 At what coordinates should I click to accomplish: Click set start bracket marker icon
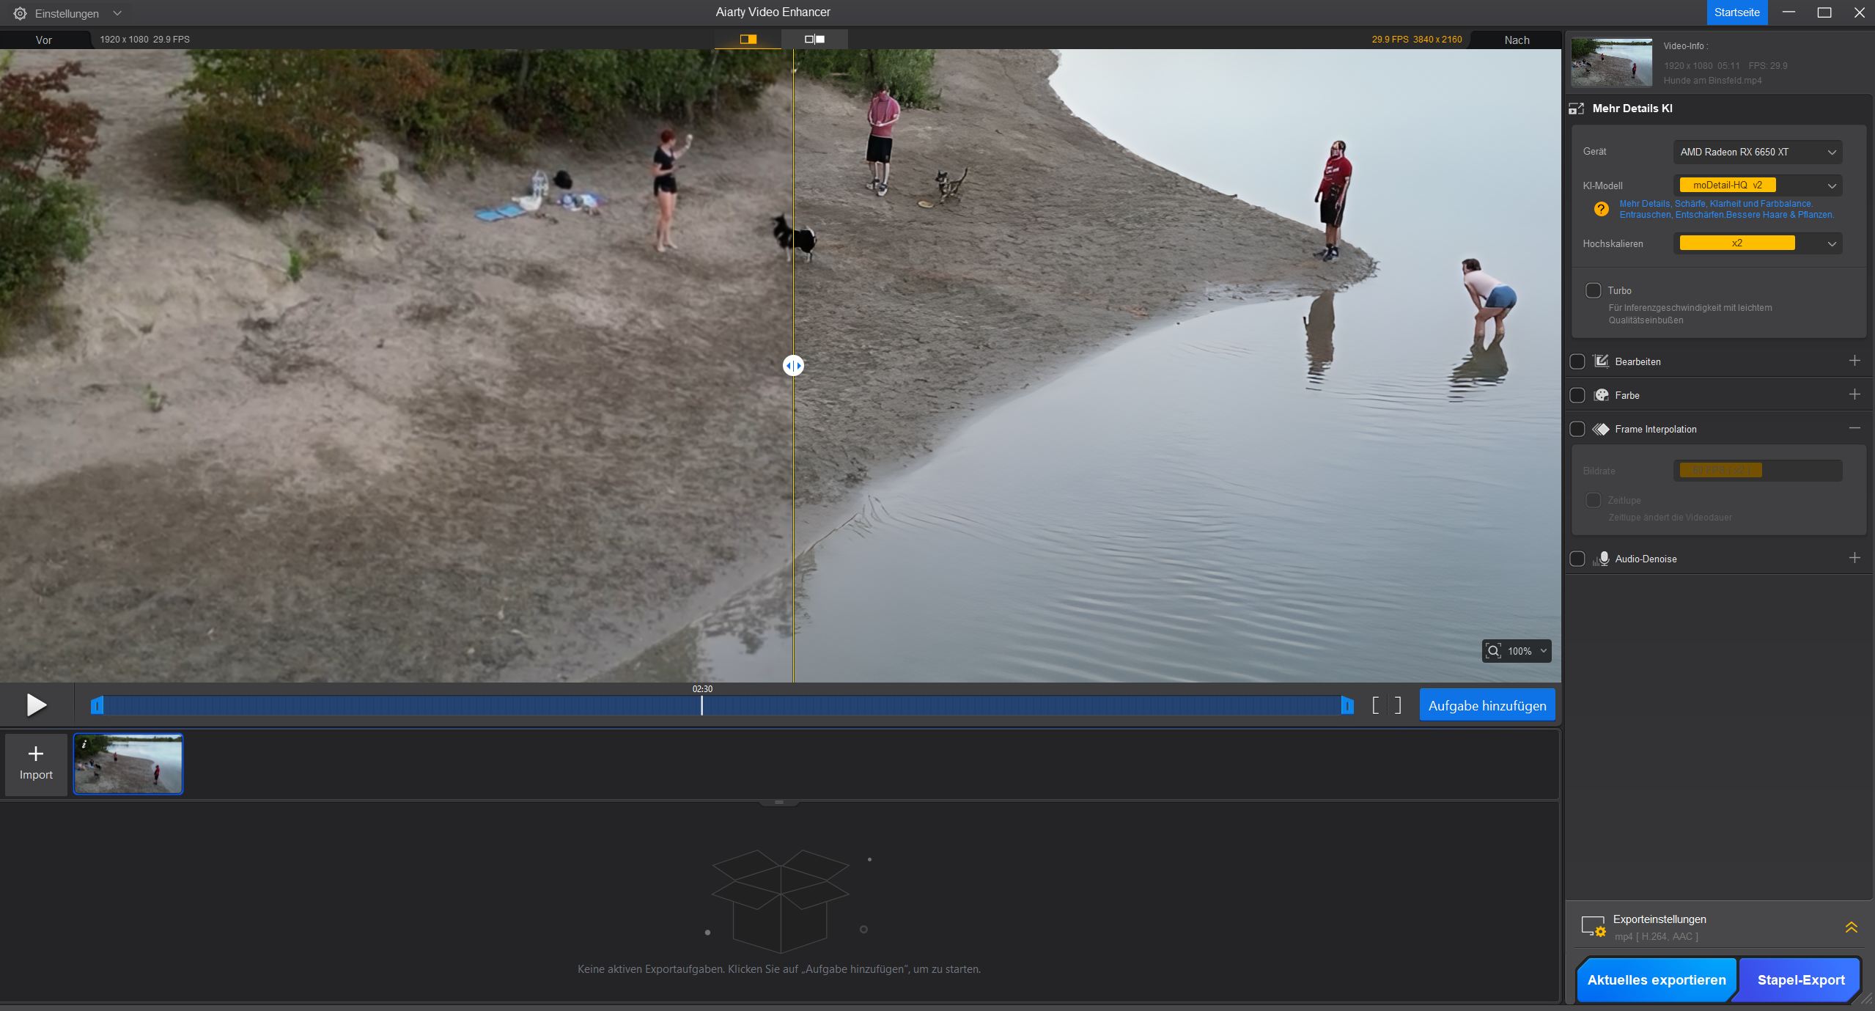point(1376,705)
